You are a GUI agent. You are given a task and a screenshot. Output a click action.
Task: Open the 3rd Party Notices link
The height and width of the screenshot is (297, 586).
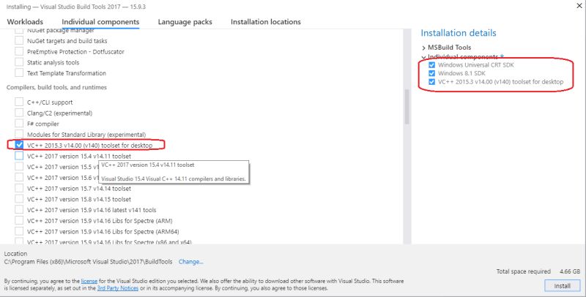(118, 288)
